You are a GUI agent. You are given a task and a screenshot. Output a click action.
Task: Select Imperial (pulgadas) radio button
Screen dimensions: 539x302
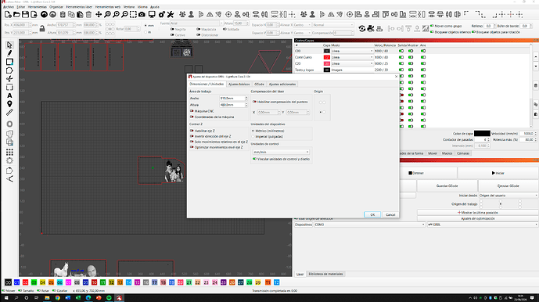(x=253, y=137)
